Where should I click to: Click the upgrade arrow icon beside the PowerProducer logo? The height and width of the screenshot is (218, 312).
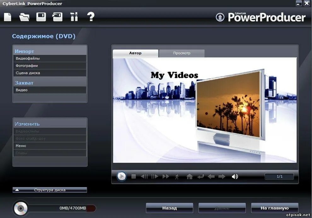(220, 17)
